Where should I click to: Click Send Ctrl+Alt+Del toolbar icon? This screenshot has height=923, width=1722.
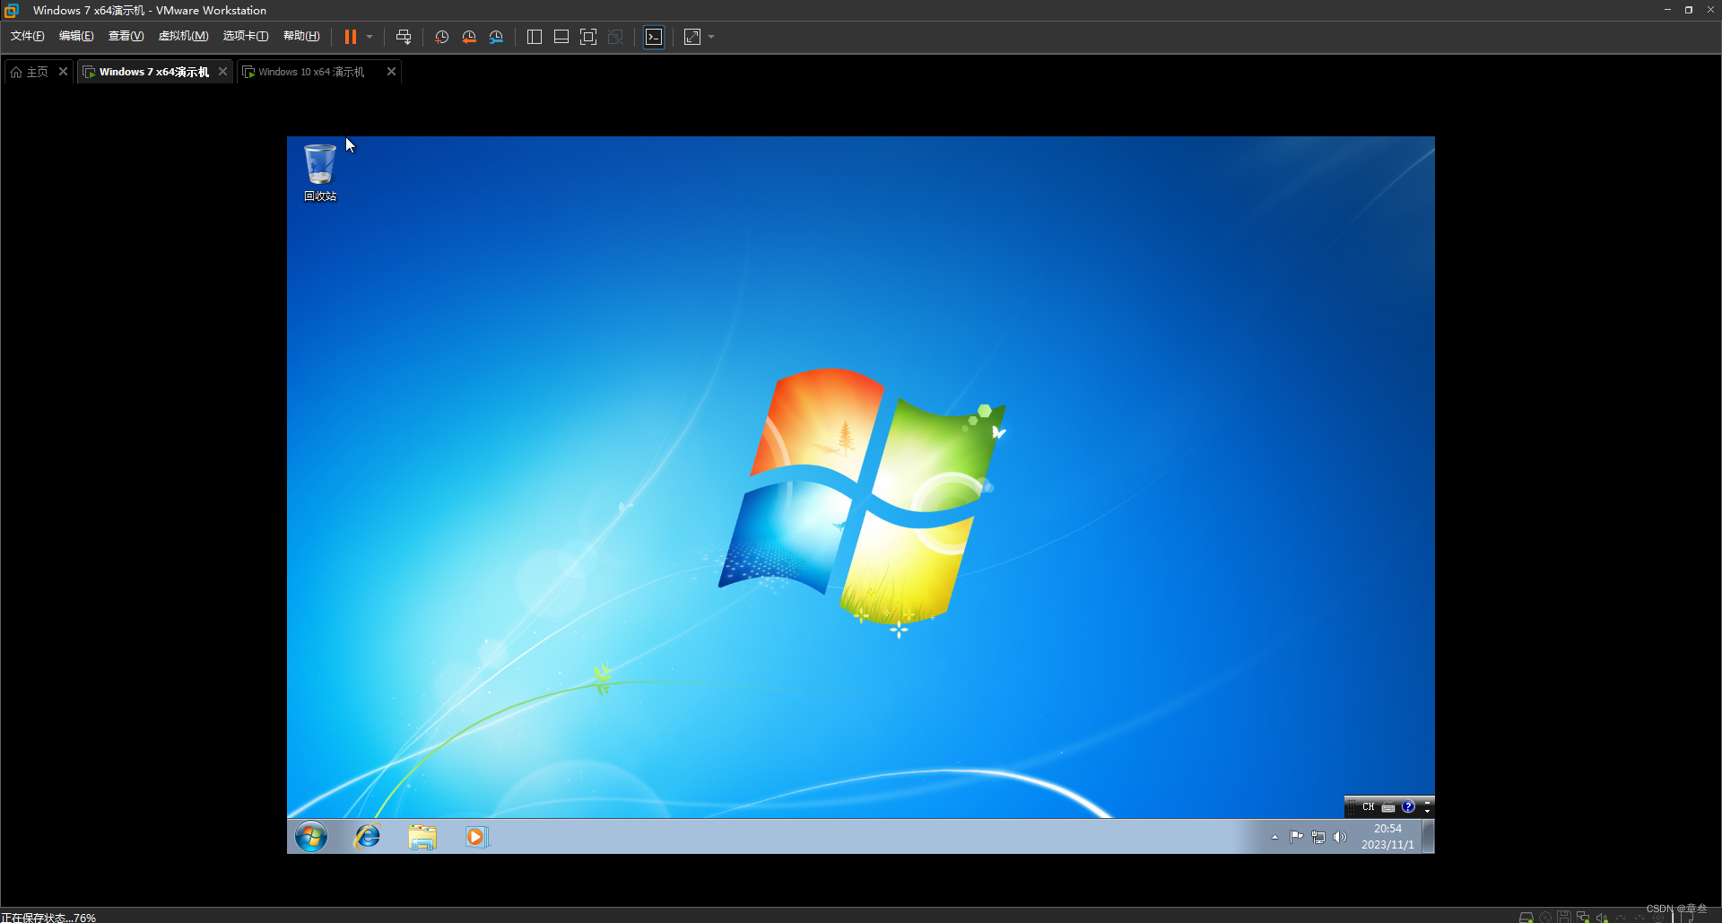404,37
